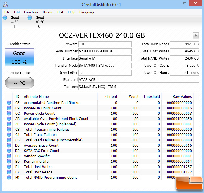The height and width of the screenshot is (193, 204).
Task: Click the OCZ-VERTEX460 240.0 GB drive title
Action: tap(102, 35)
